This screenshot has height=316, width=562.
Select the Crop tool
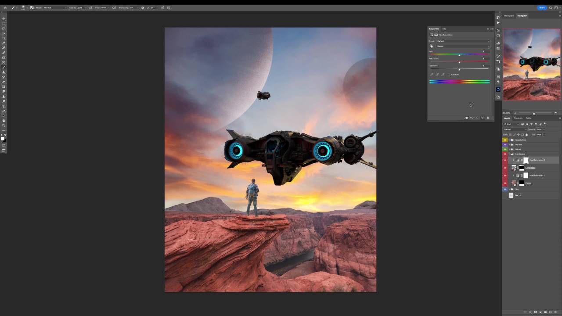coord(4,38)
